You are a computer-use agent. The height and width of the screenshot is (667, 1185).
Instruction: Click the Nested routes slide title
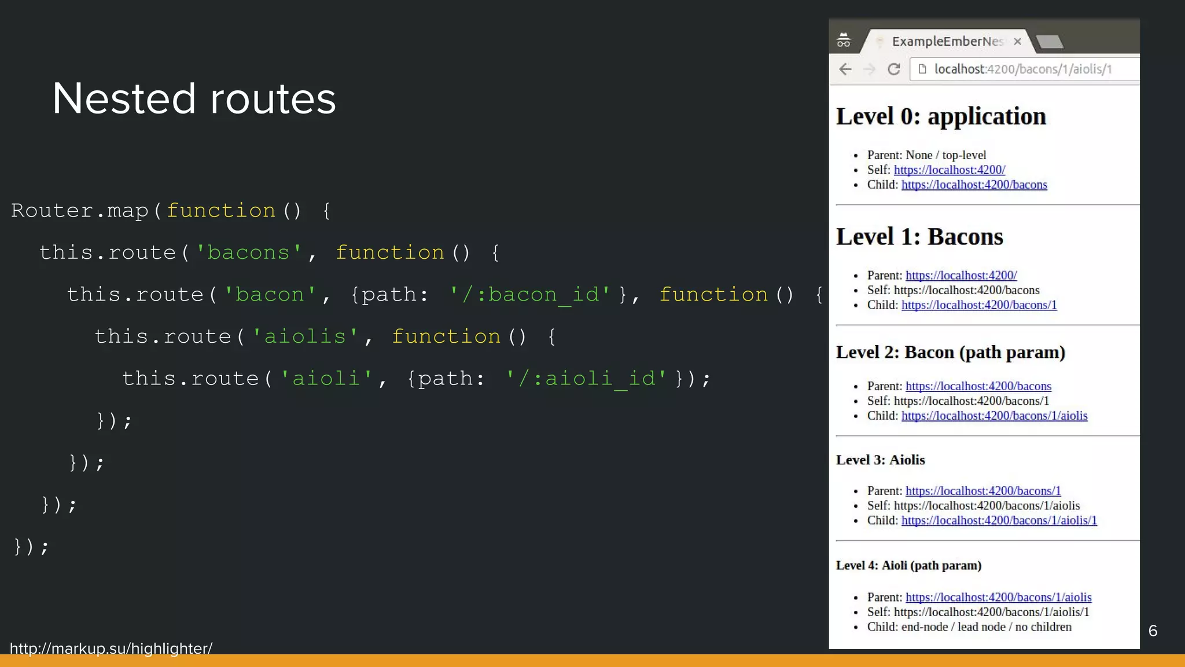(x=194, y=98)
